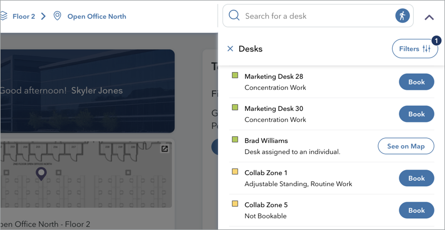Image resolution: width=445 pixels, height=230 pixels.
Task: Click the green status square for Brad Williams
Action: (235, 140)
